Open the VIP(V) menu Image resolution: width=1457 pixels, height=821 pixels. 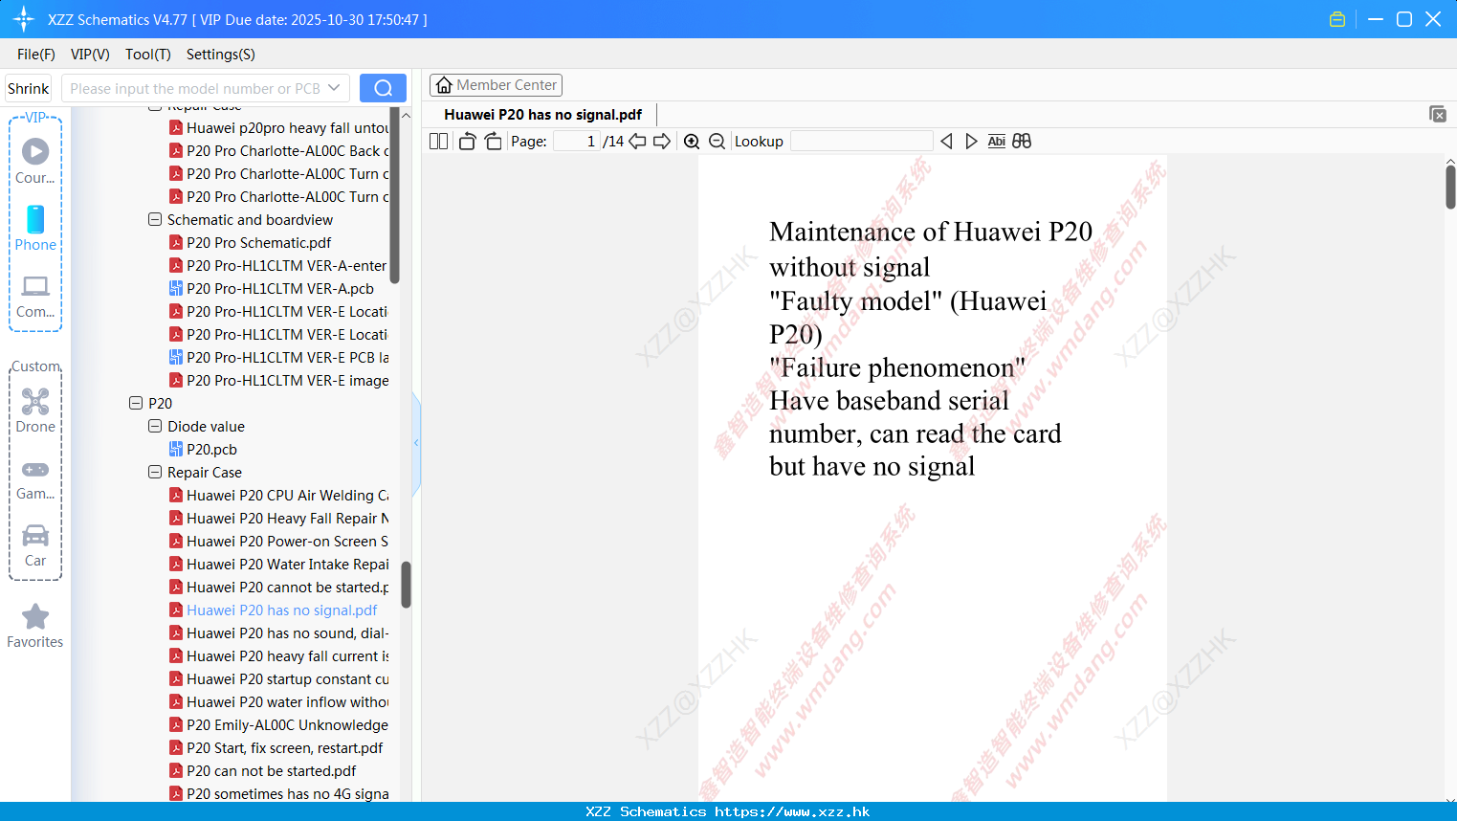pos(90,55)
